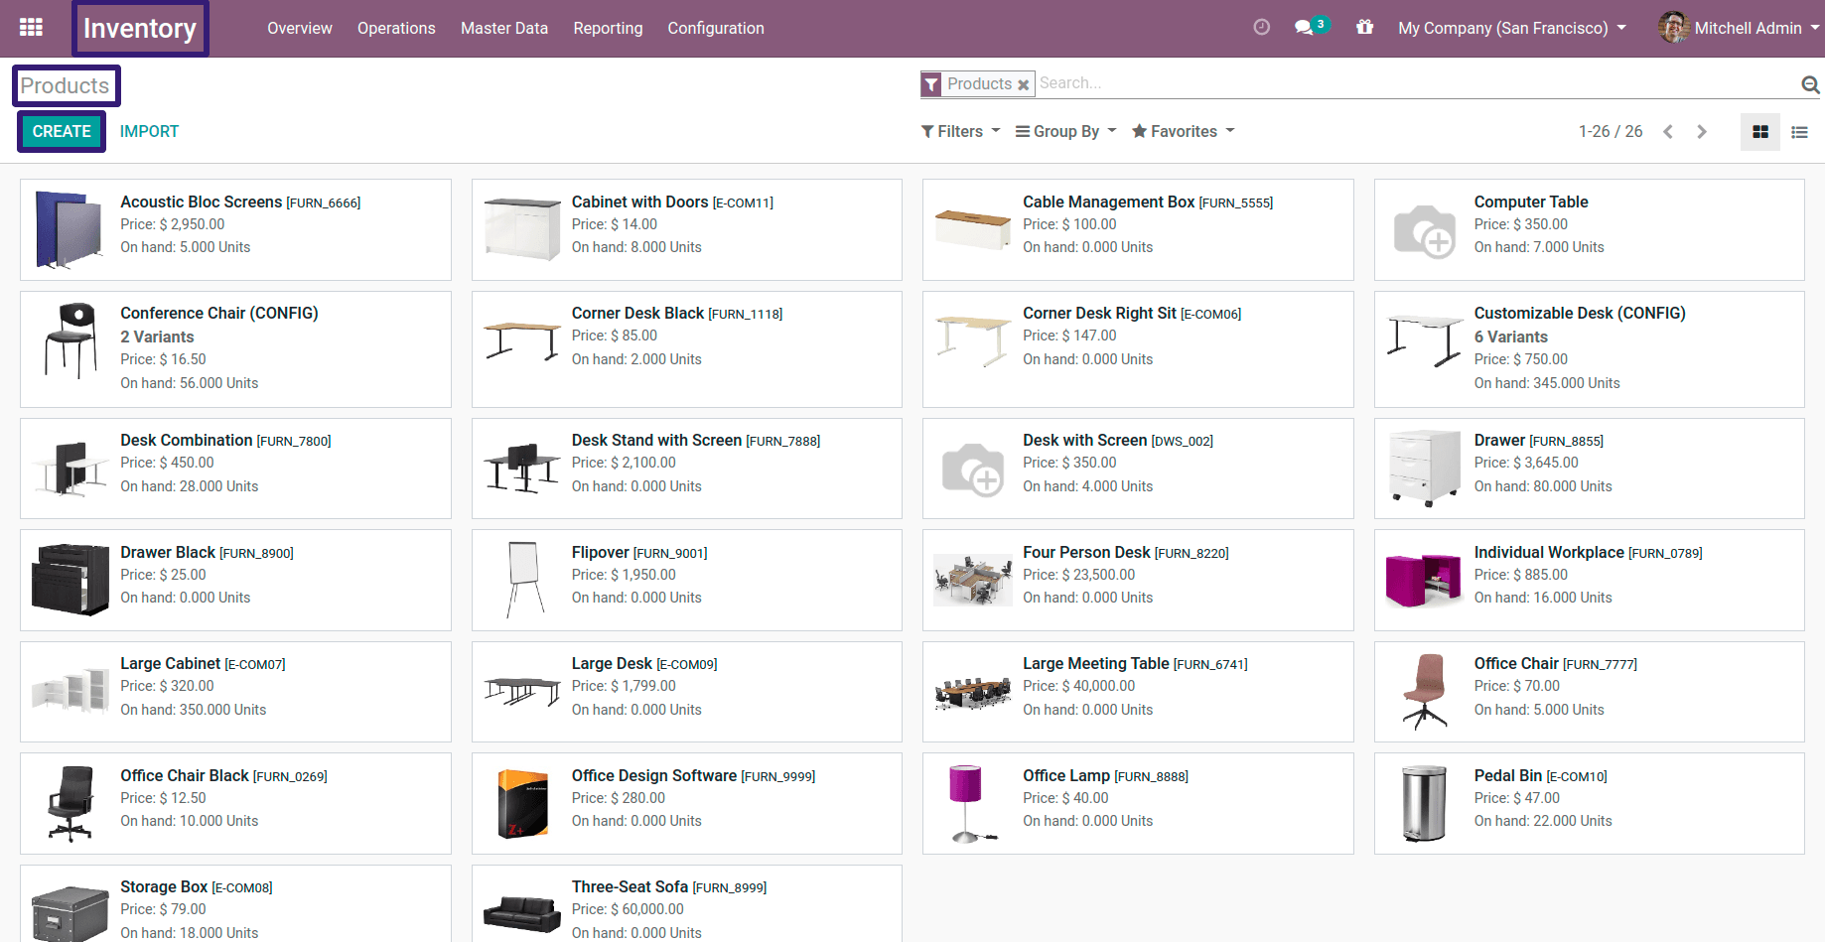Open the apps grid menu icon
The height and width of the screenshot is (942, 1825).
pyautogui.click(x=31, y=28)
